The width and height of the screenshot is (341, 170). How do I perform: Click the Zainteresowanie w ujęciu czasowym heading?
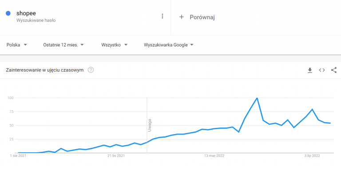click(45, 70)
